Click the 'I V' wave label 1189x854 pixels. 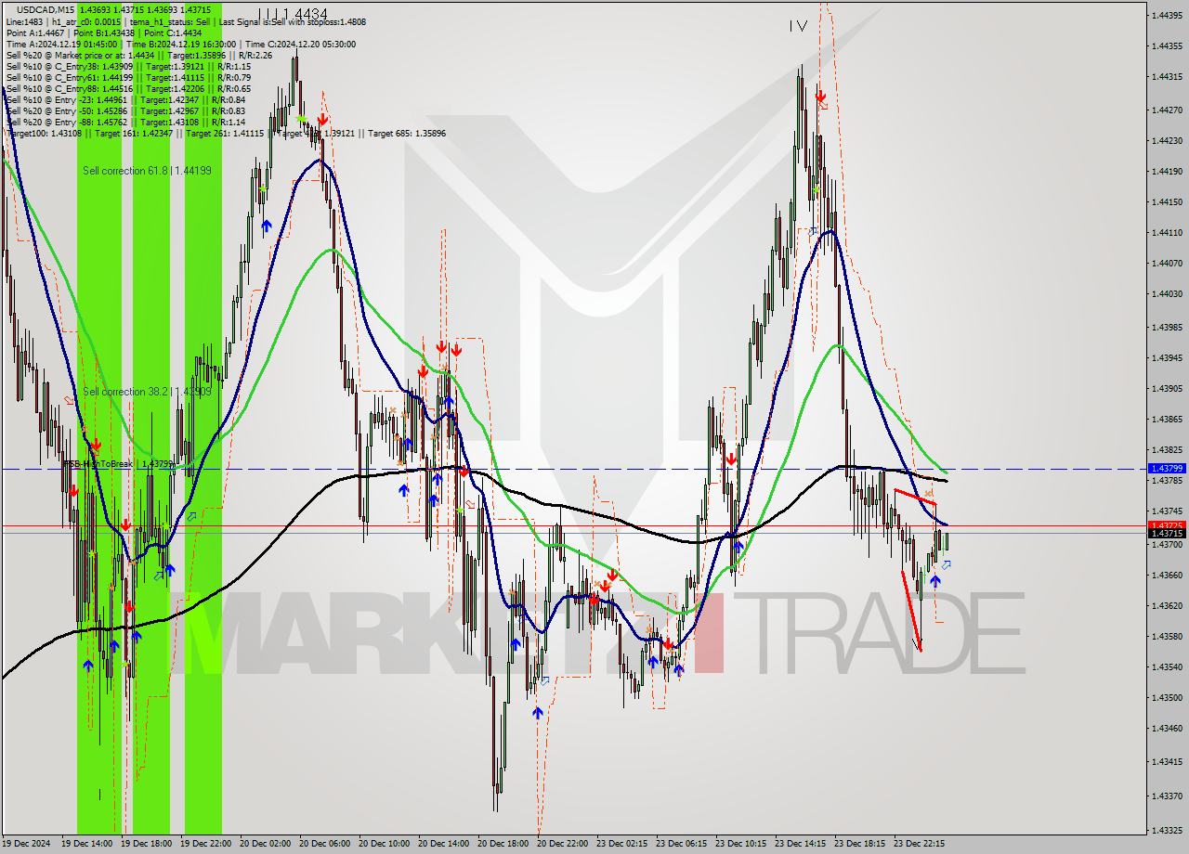tap(798, 27)
